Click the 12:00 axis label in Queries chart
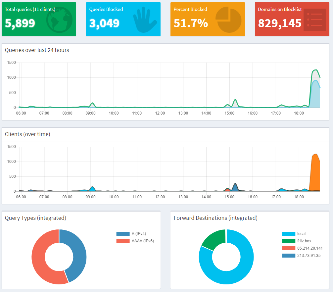The image size is (333, 292). tap(160, 113)
